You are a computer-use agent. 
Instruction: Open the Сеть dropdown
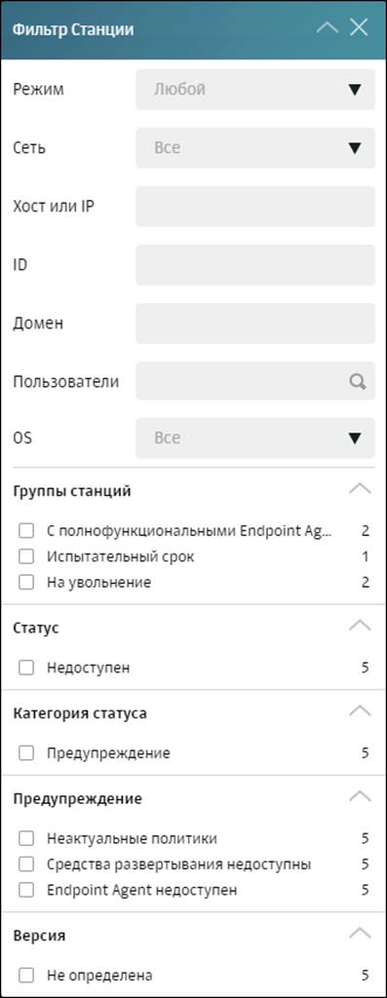(255, 148)
